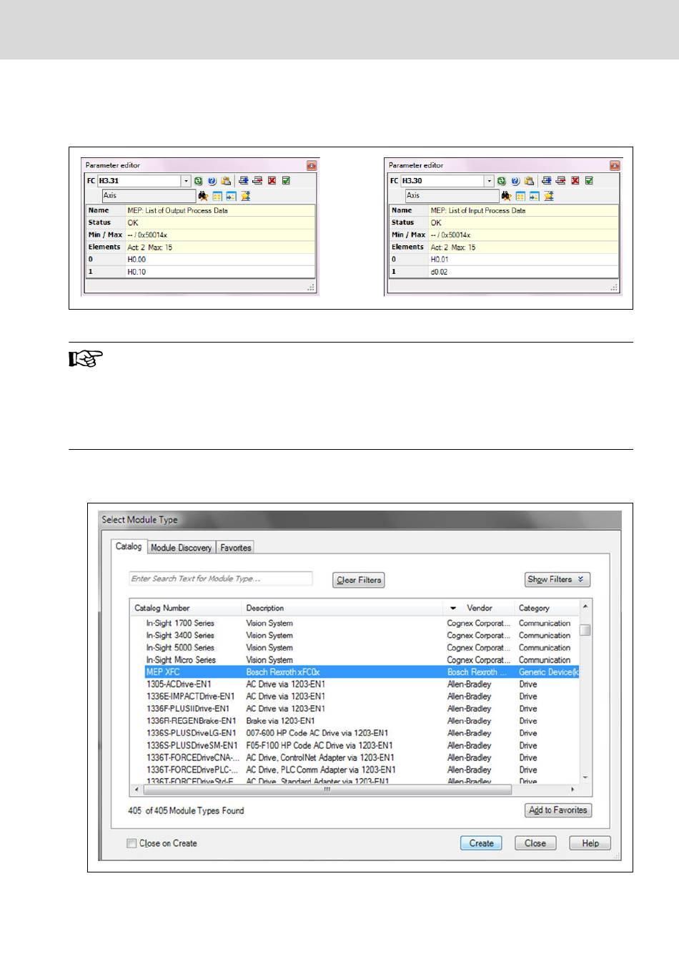Open blue help icon in H3.31 editor

pyautogui.click(x=212, y=181)
